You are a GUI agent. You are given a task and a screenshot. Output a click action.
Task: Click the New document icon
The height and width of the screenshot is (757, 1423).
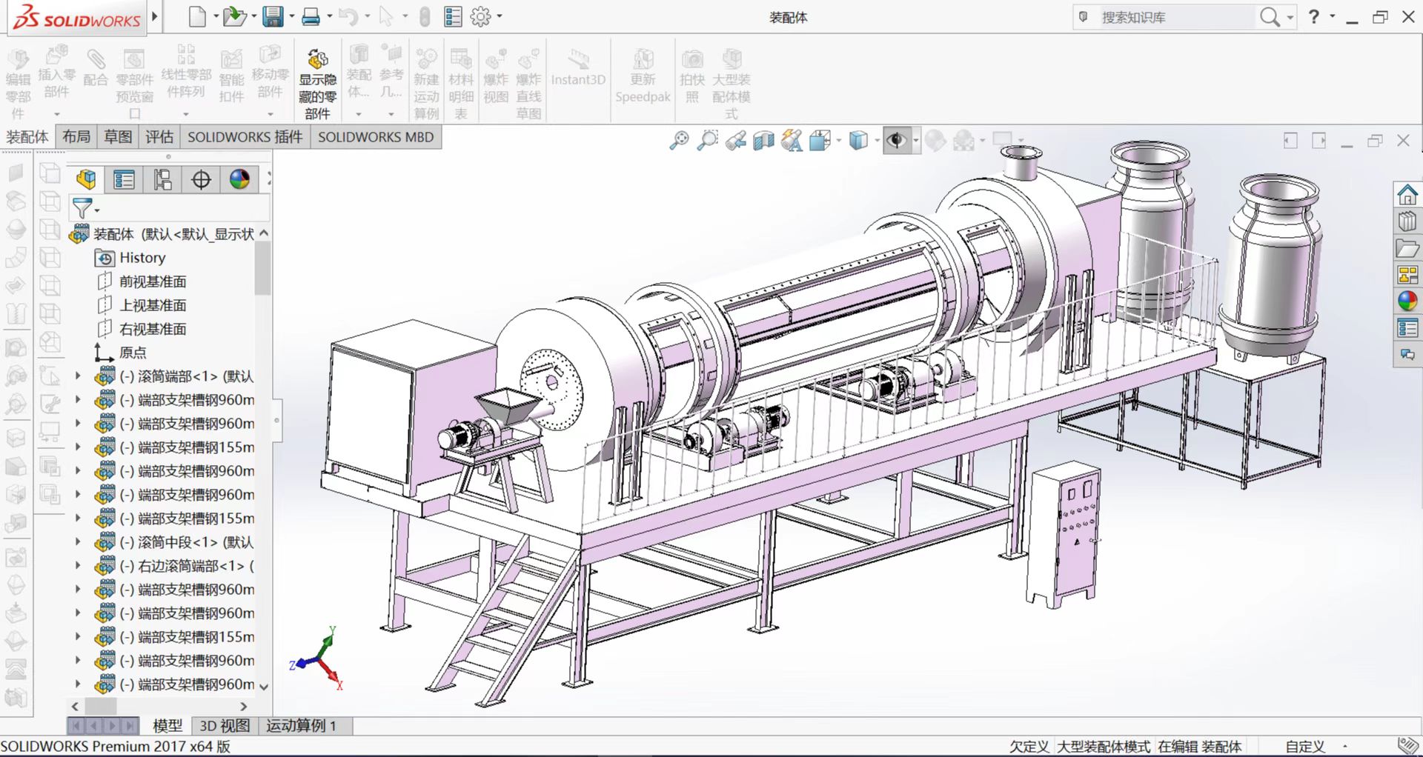197,16
